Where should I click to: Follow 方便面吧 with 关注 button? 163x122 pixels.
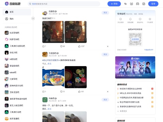(105, 55)
